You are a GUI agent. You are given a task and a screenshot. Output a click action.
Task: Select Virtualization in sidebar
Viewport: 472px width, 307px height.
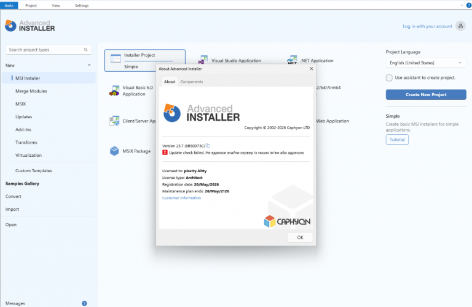(28, 156)
